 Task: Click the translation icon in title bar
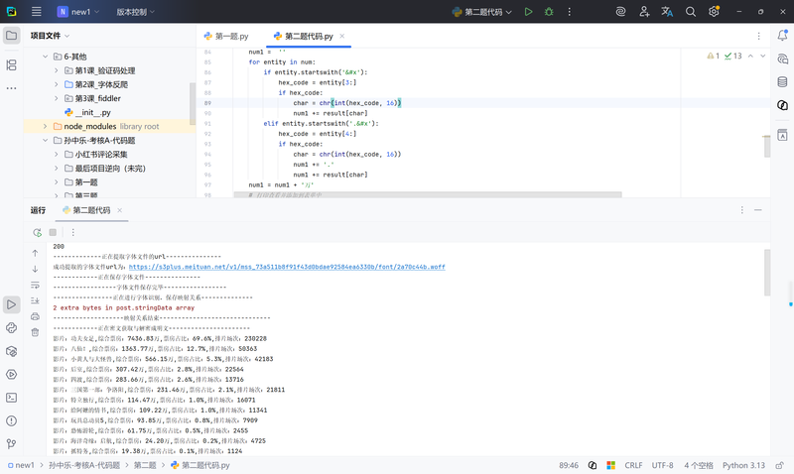pos(667,12)
